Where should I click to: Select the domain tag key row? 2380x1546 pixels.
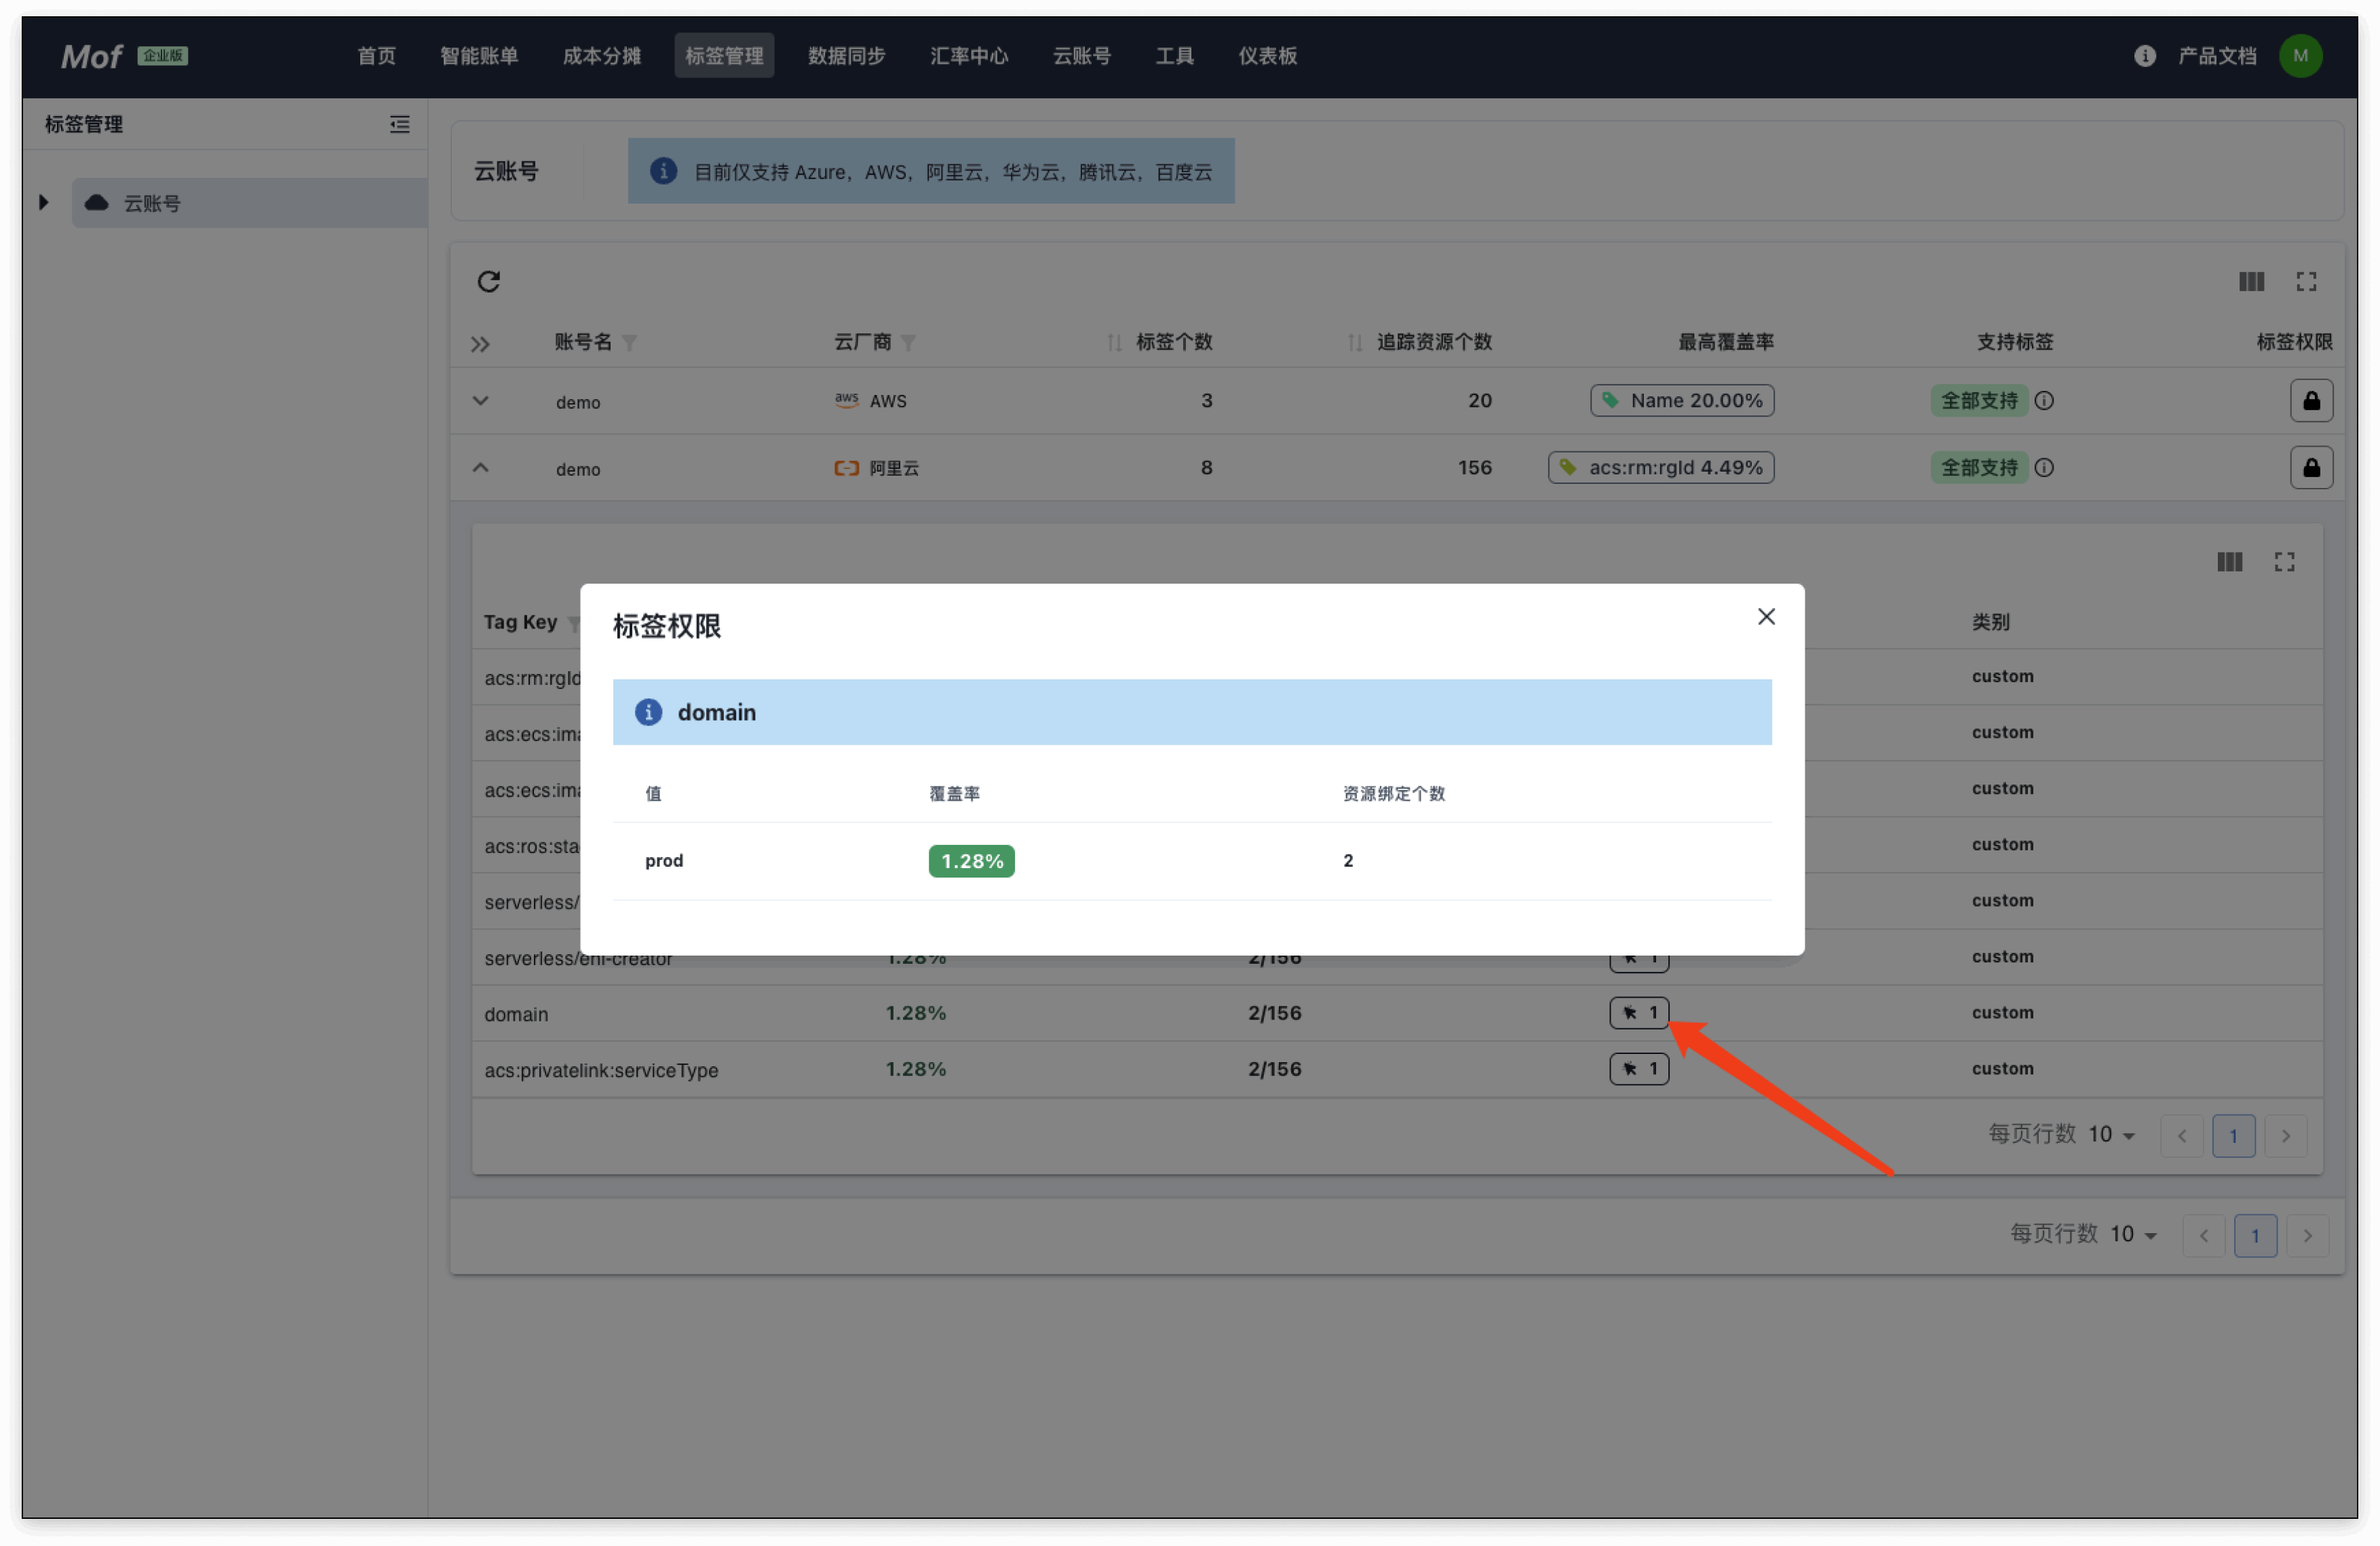pos(516,1014)
